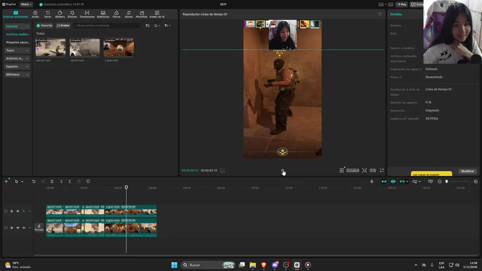Open the Efectos tab
This screenshot has height=271, width=482.
(72, 14)
